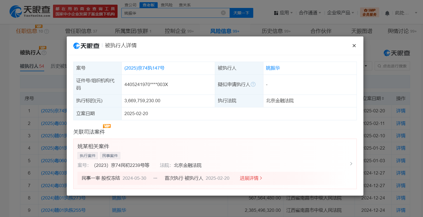Click the help icon beside 疑似申请执行人

click(x=253, y=84)
